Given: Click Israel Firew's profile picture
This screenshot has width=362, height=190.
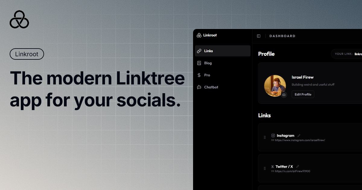Looking at the screenshot, I should (x=275, y=85).
